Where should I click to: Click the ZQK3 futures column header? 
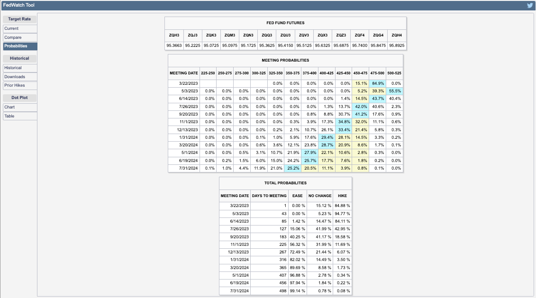click(x=211, y=35)
